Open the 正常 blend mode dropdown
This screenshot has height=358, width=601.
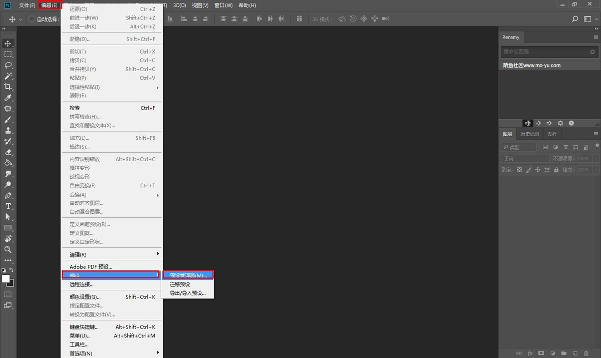524,159
